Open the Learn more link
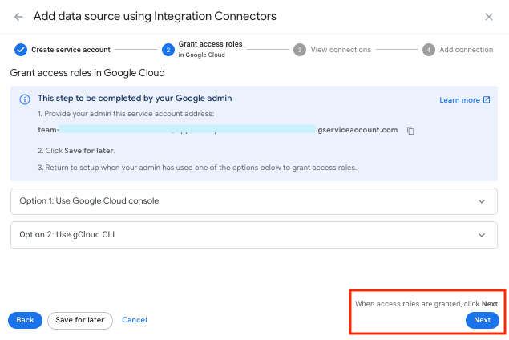This screenshot has height=340, width=509. [x=464, y=100]
